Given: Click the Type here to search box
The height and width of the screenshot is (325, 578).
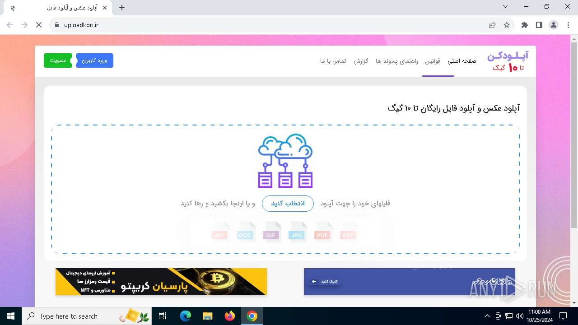Looking at the screenshot, I should click(x=87, y=316).
